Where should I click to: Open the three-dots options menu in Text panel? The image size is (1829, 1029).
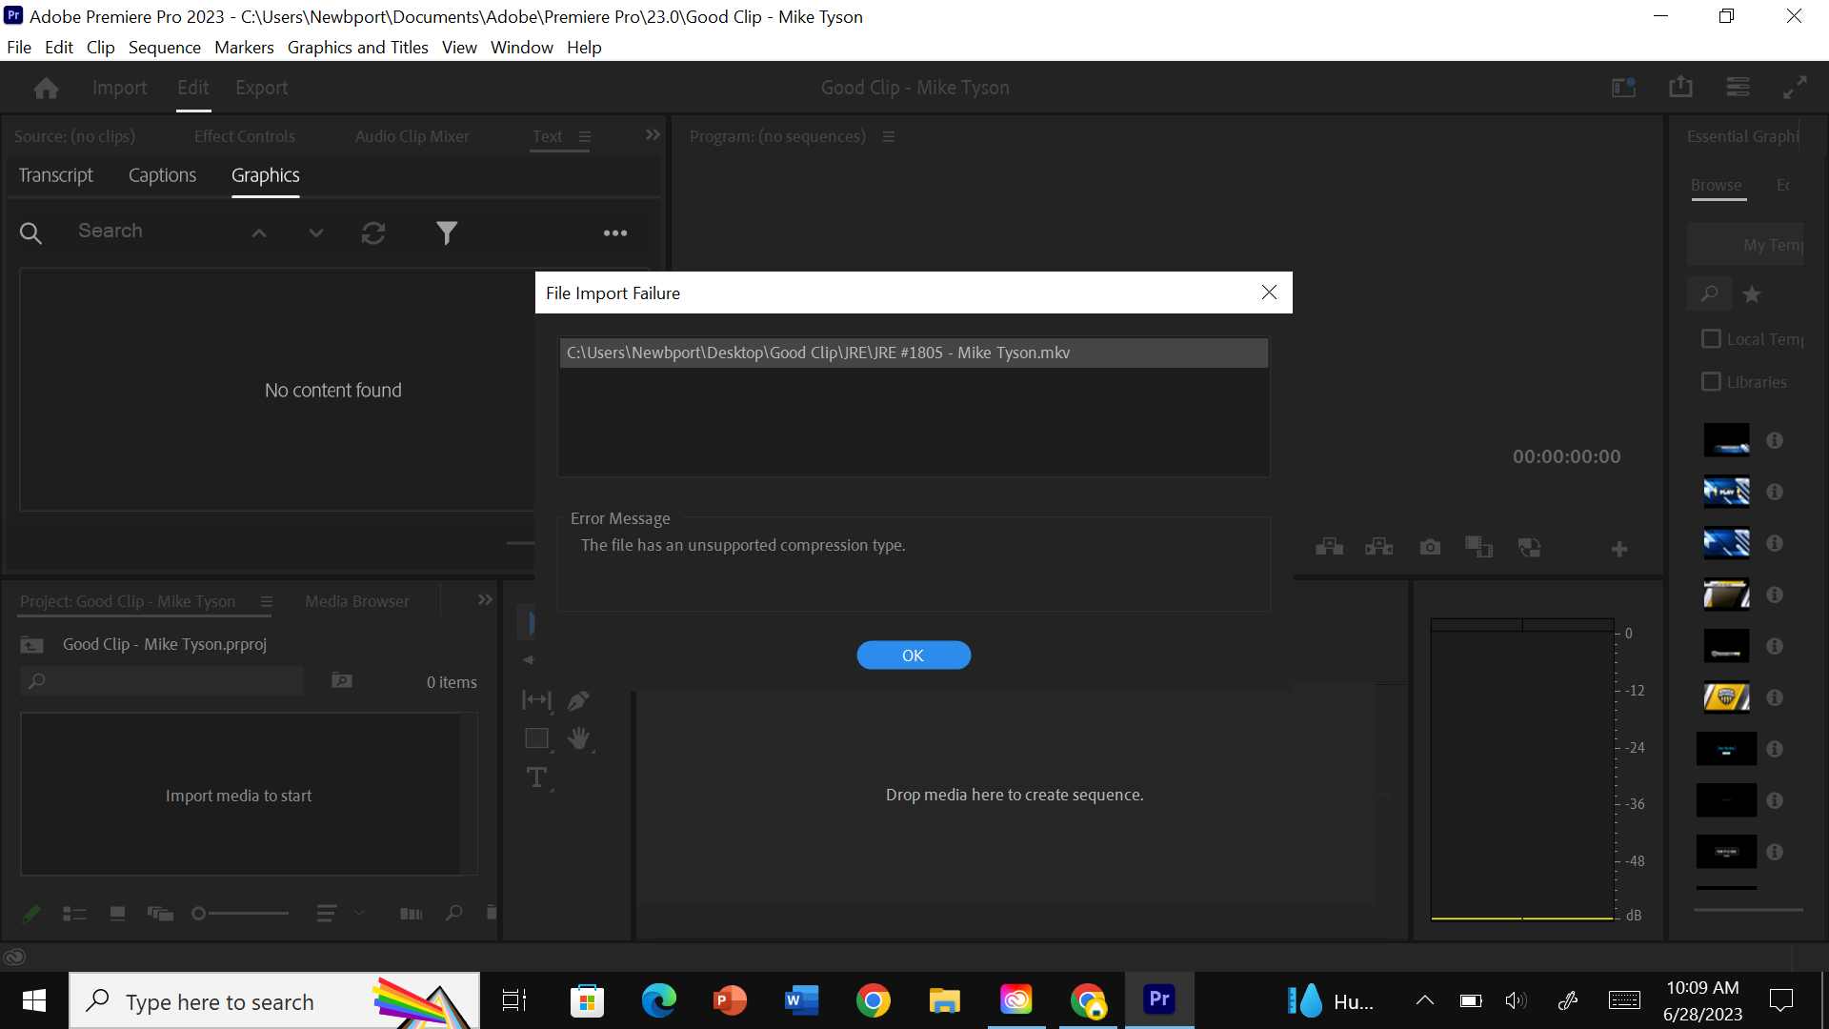coord(615,232)
